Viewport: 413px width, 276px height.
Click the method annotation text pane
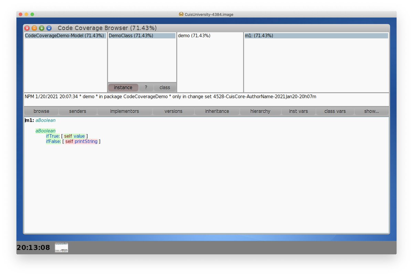pyautogui.click(x=206, y=100)
